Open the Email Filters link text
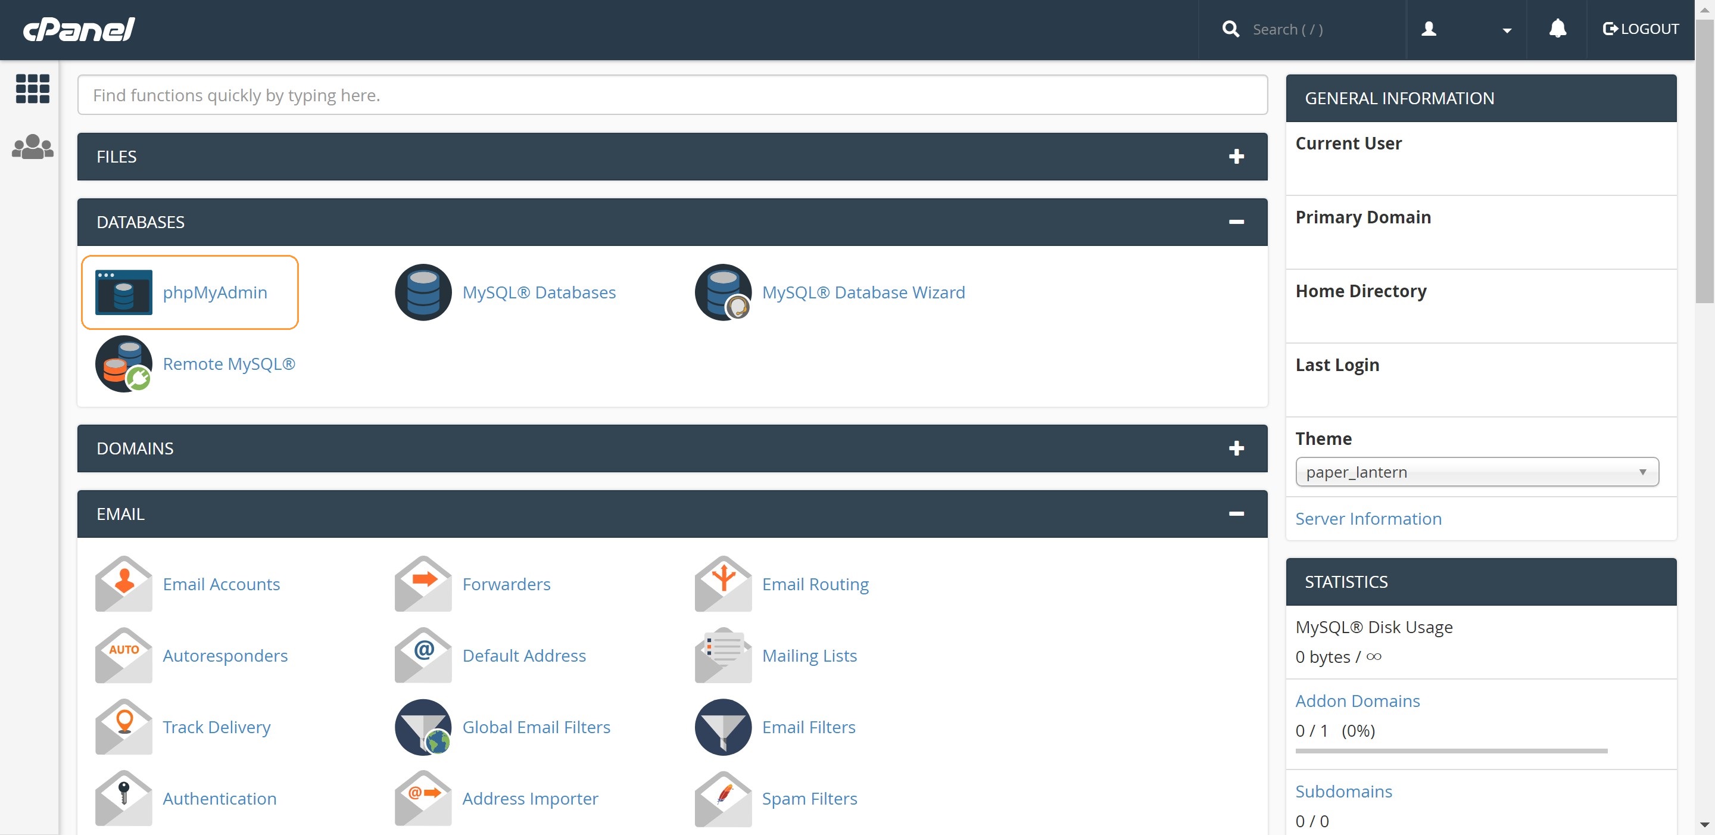This screenshot has width=1715, height=835. [809, 727]
